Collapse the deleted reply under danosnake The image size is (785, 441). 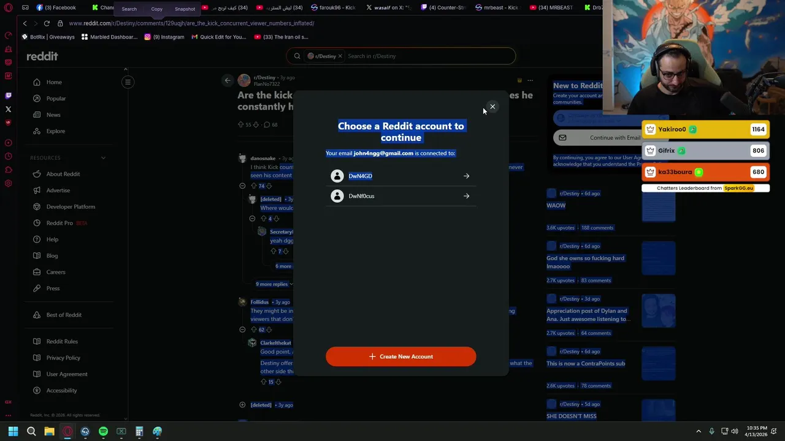(x=252, y=219)
